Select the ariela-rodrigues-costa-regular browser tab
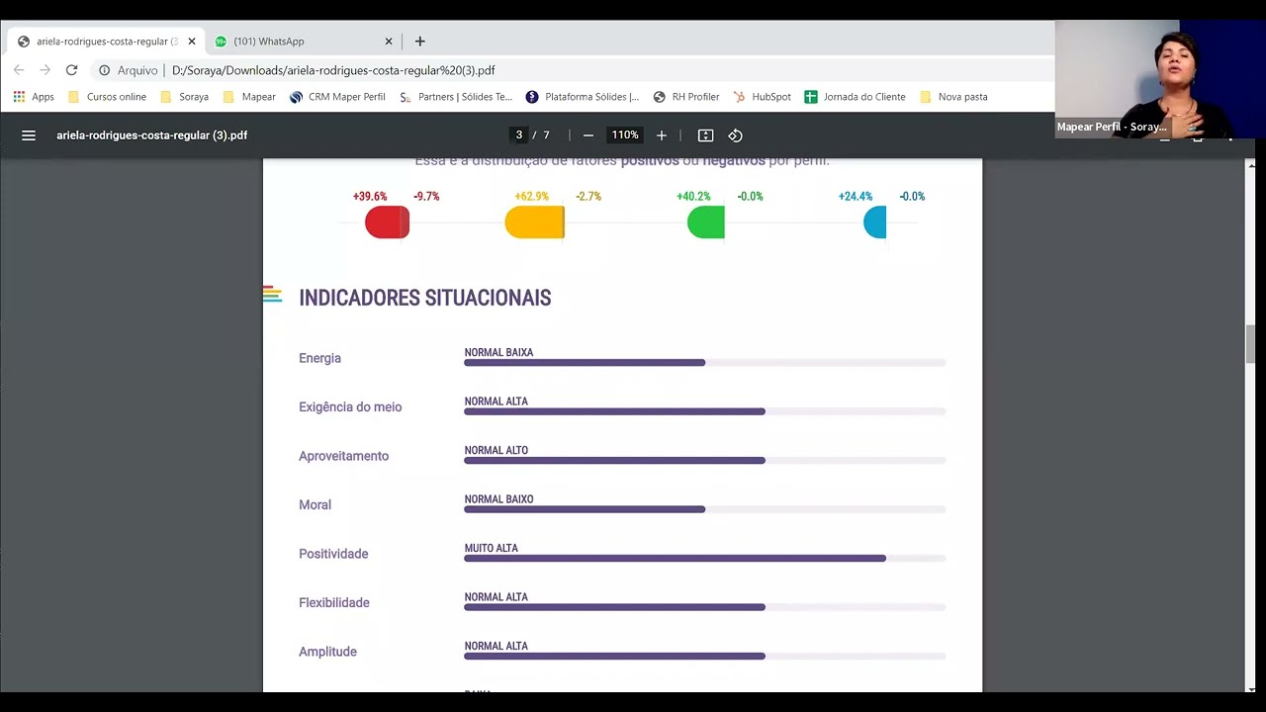The image size is (1266, 712). tap(107, 42)
